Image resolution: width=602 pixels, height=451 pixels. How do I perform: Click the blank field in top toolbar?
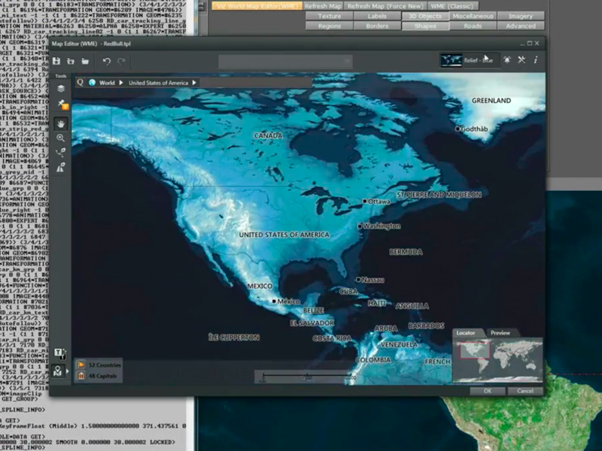coord(285,62)
